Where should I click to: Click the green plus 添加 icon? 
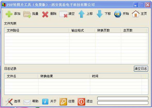(9, 14)
